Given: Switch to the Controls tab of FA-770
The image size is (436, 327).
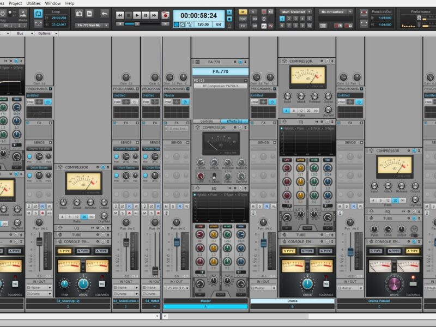Looking at the screenshot, I should (207, 121).
